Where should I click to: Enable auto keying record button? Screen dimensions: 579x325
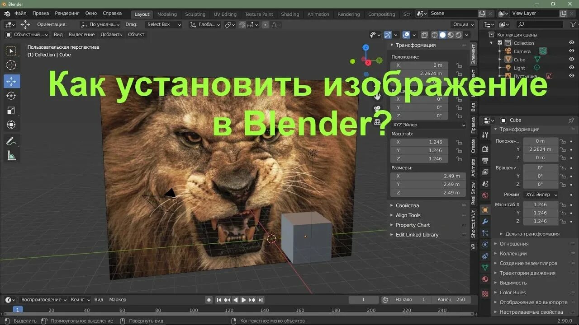[209, 300]
